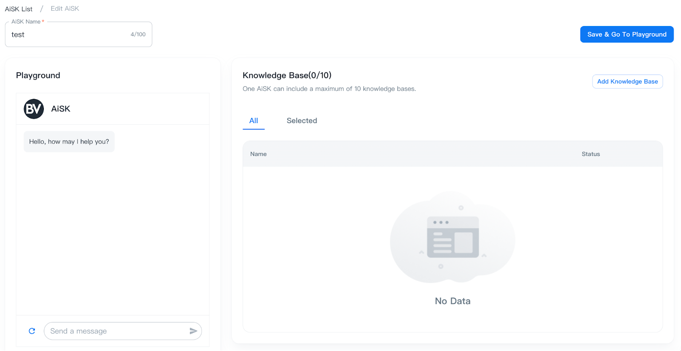Focus the AiSK Name text field
681x351 pixels.
point(68,35)
